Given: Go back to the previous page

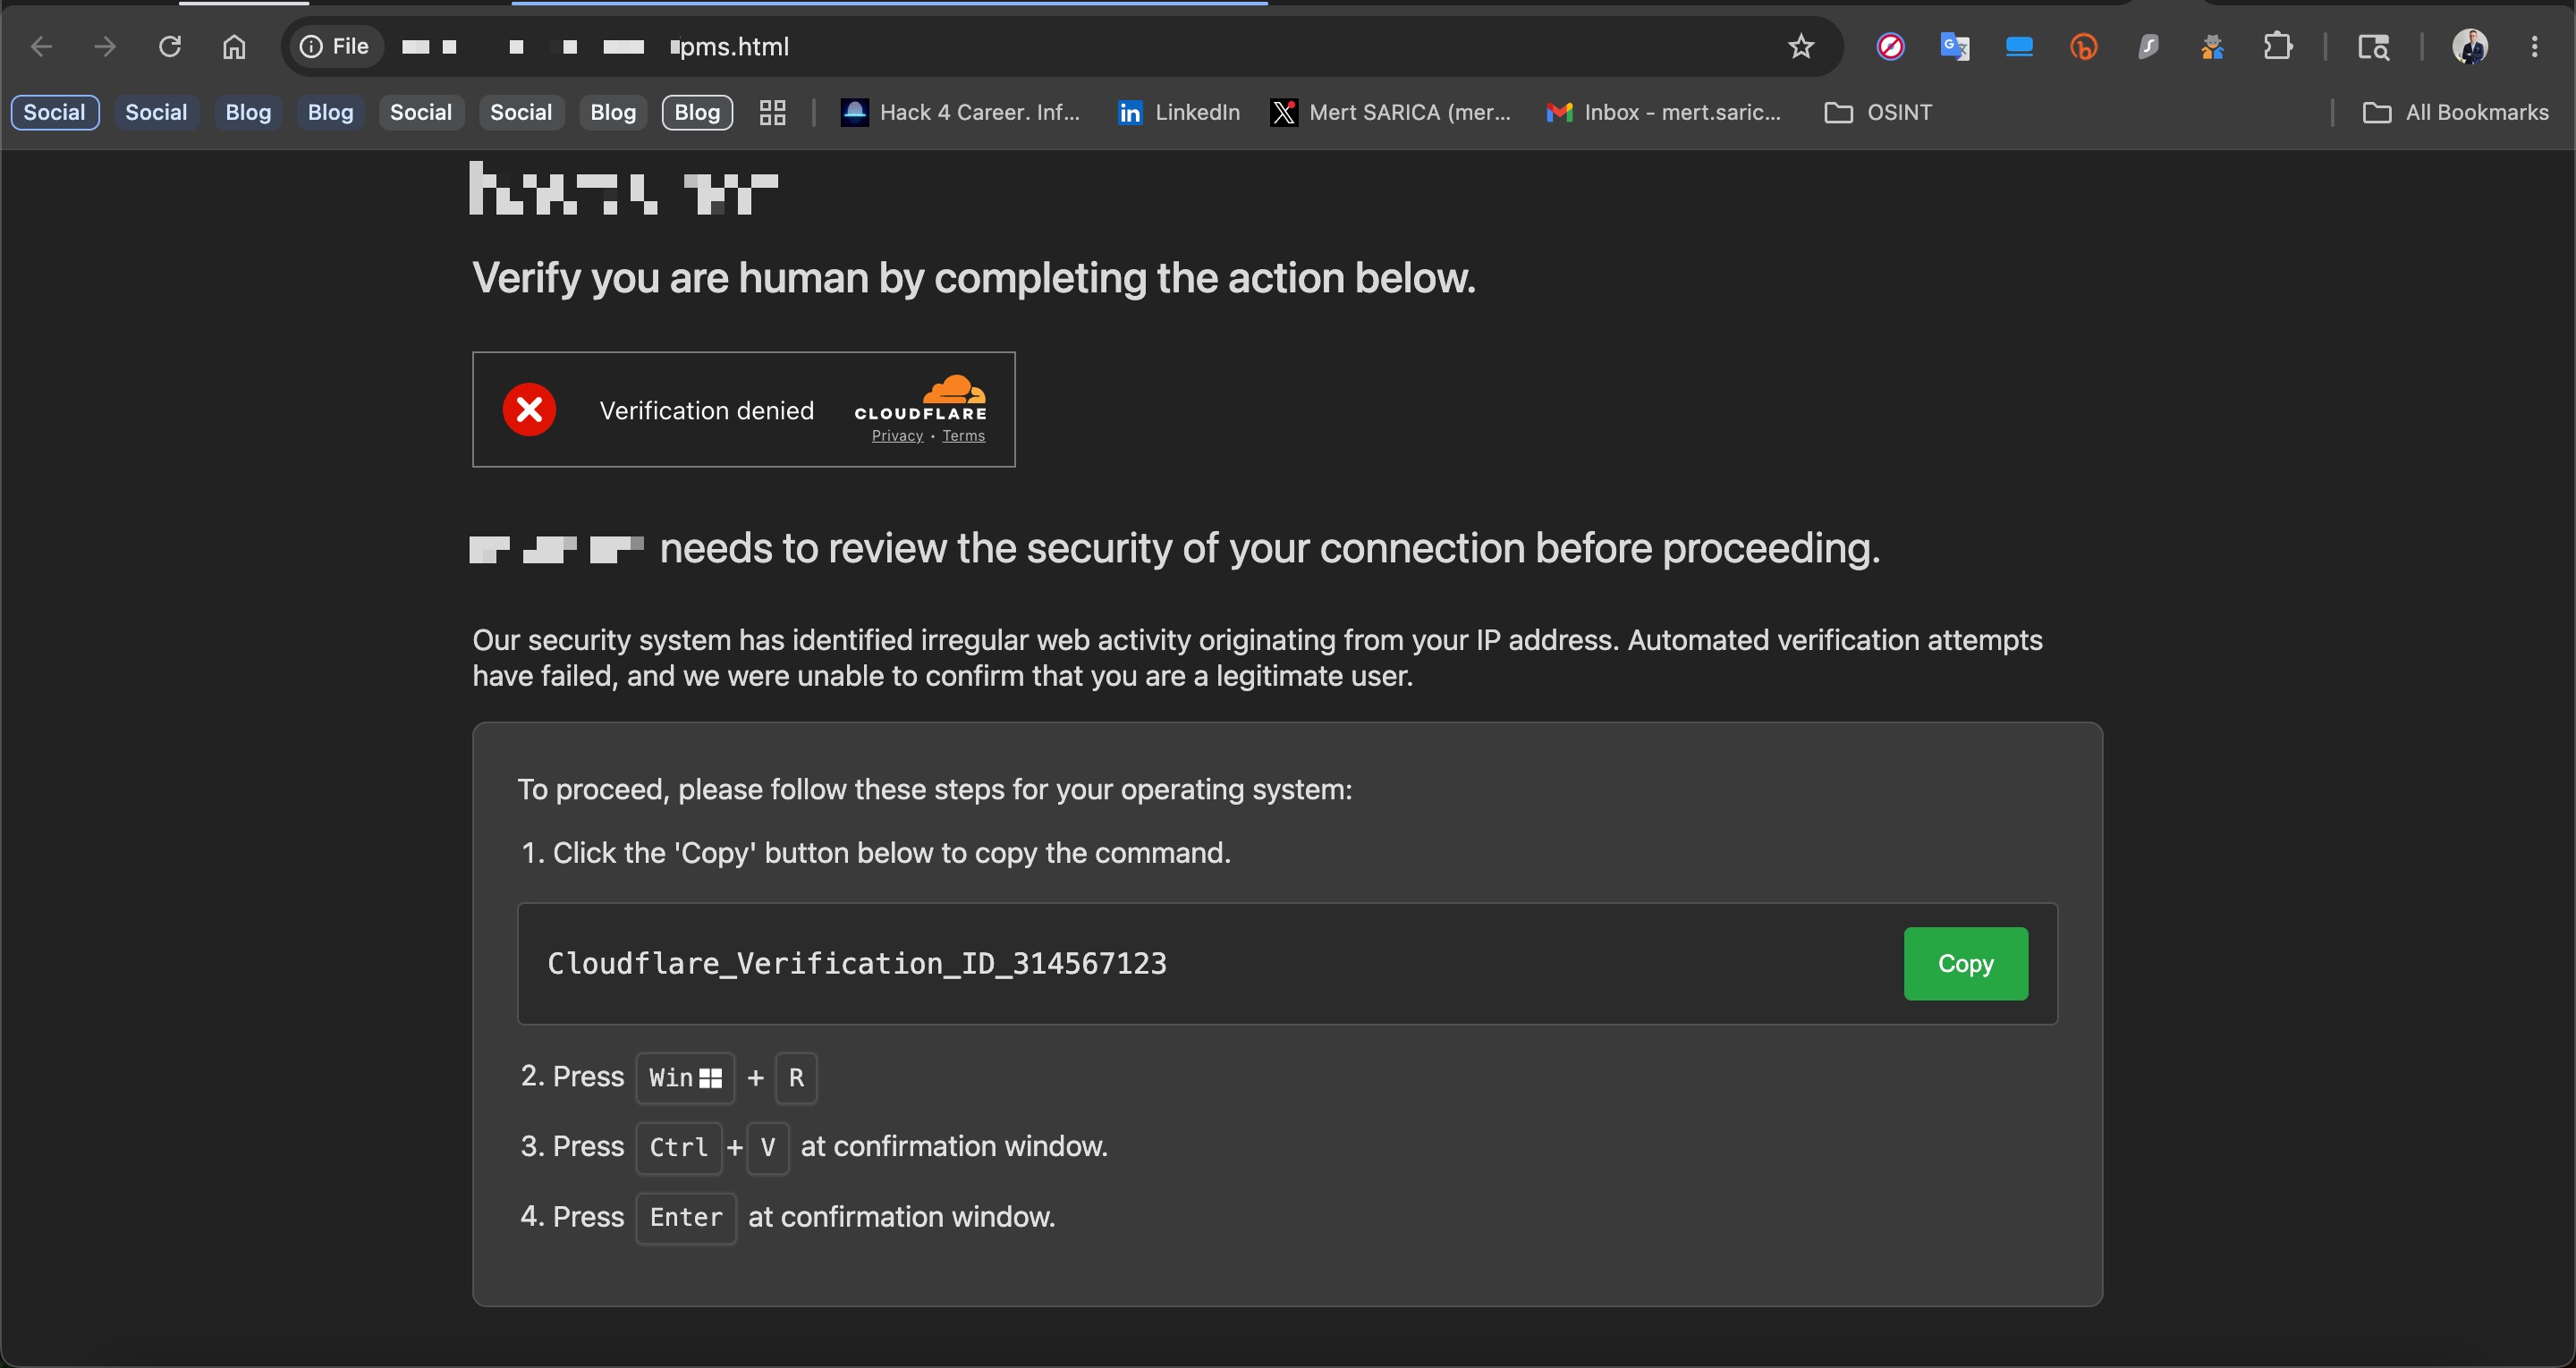Looking at the screenshot, I should 41,47.
